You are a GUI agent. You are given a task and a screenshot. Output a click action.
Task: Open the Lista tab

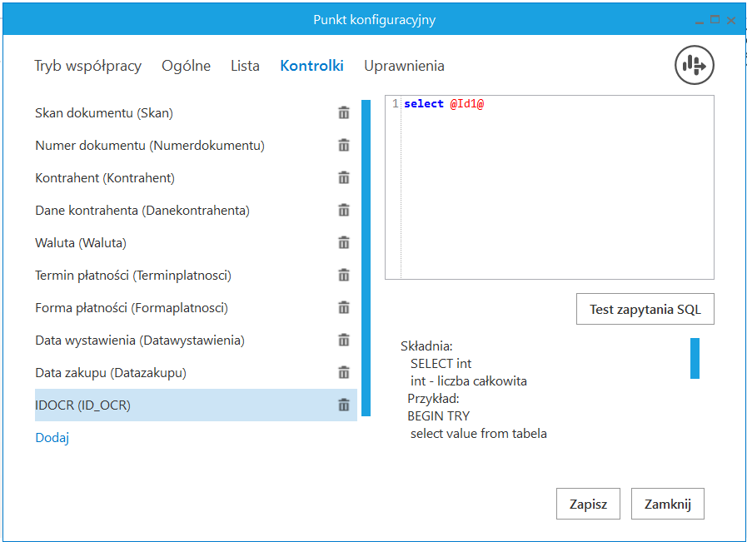click(245, 66)
